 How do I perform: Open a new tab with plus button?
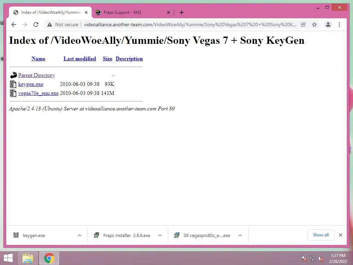182,12
